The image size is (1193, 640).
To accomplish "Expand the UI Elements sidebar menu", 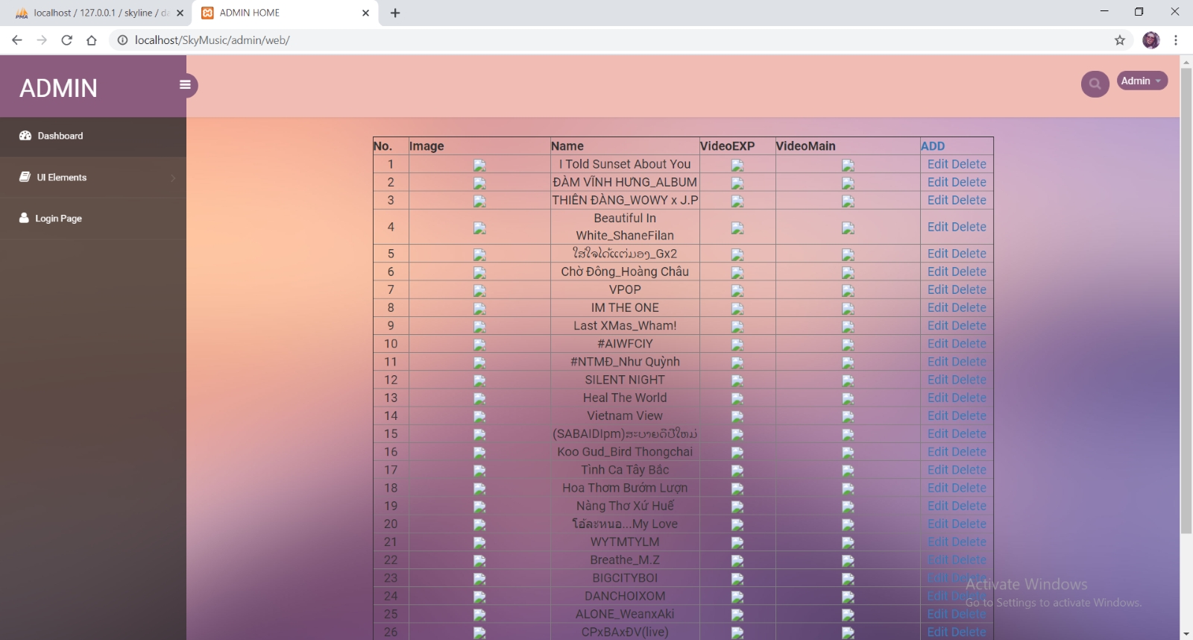I will click(93, 178).
